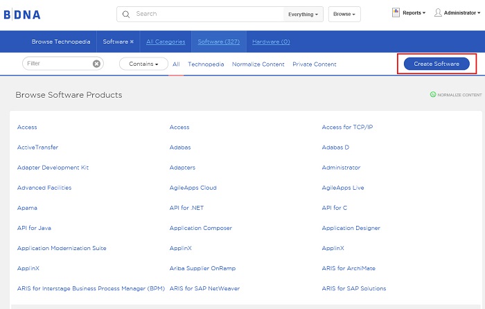Open the Apama product link

point(27,208)
